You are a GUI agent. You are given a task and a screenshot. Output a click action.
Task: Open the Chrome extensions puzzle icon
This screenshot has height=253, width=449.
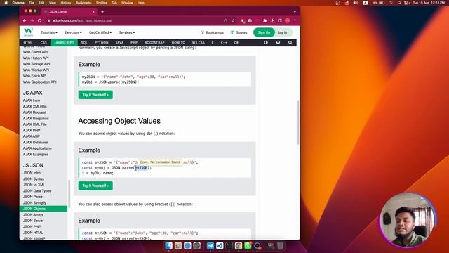264,20
